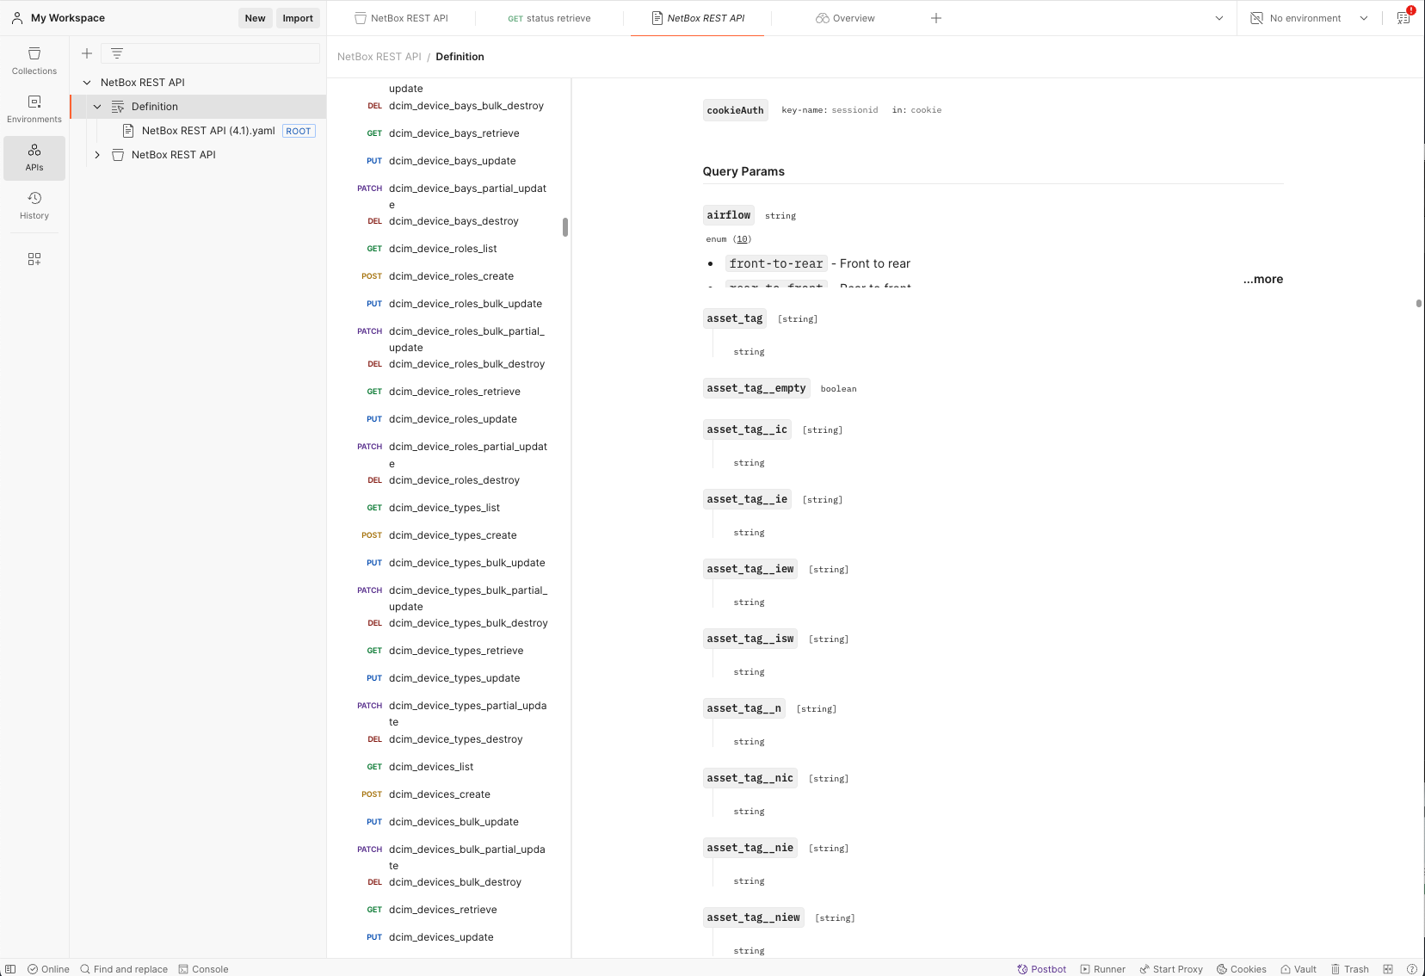This screenshot has height=976, width=1425.
Task: Open Postbot assistant
Action: pos(1041,969)
